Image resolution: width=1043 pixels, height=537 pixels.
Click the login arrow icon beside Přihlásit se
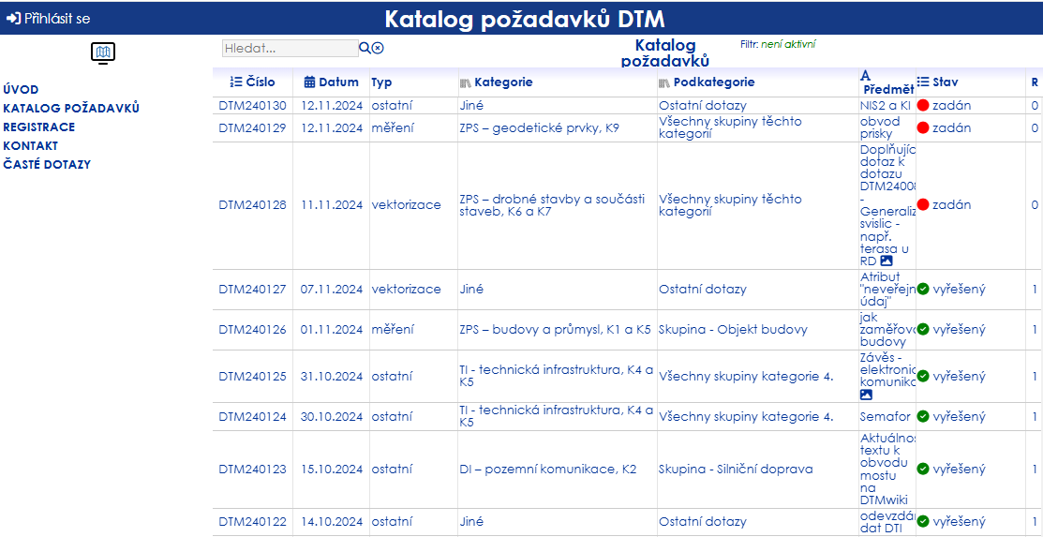(x=13, y=19)
